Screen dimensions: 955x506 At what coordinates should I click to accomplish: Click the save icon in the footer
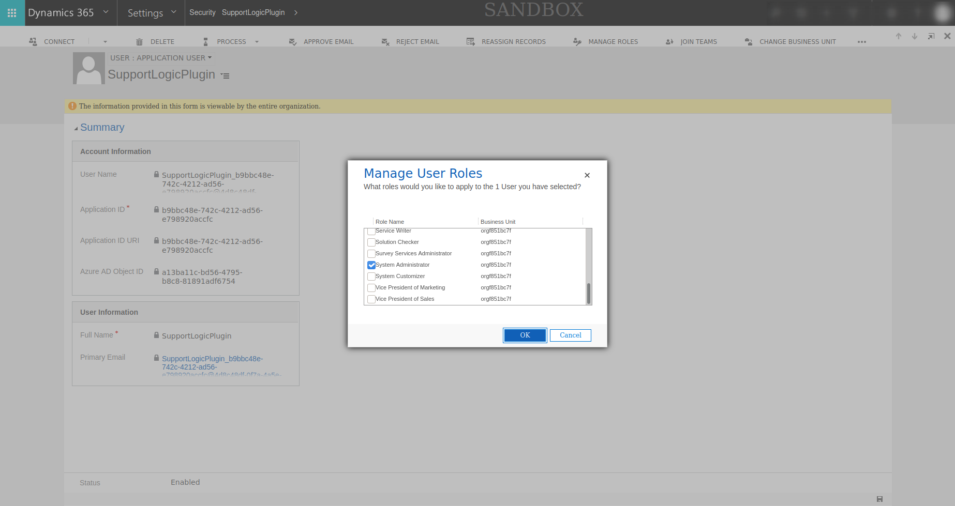(879, 499)
